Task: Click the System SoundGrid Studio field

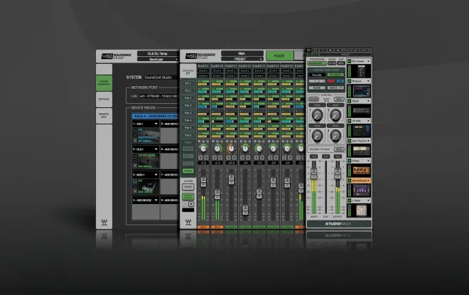Action: point(161,77)
